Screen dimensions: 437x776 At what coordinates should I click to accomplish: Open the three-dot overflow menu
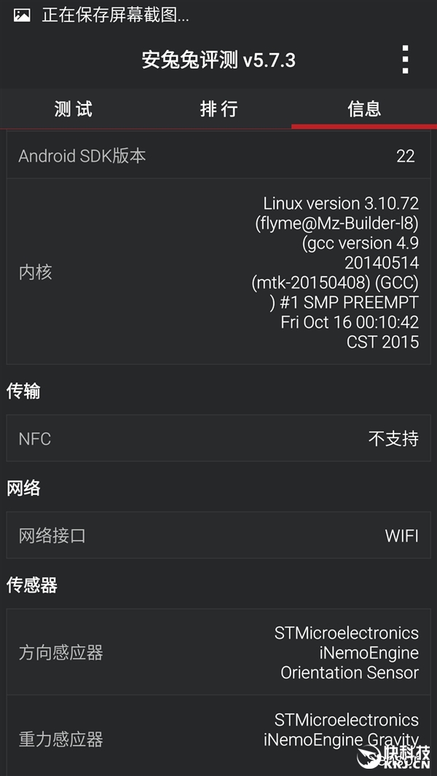[x=406, y=60]
